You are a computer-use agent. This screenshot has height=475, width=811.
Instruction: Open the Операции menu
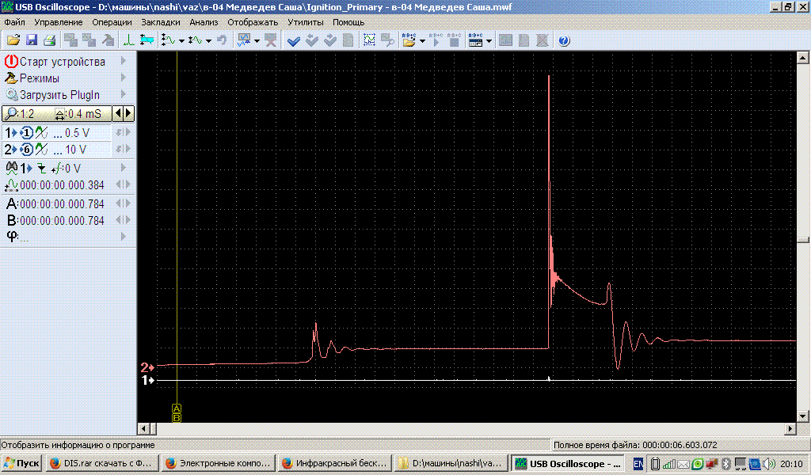(112, 22)
